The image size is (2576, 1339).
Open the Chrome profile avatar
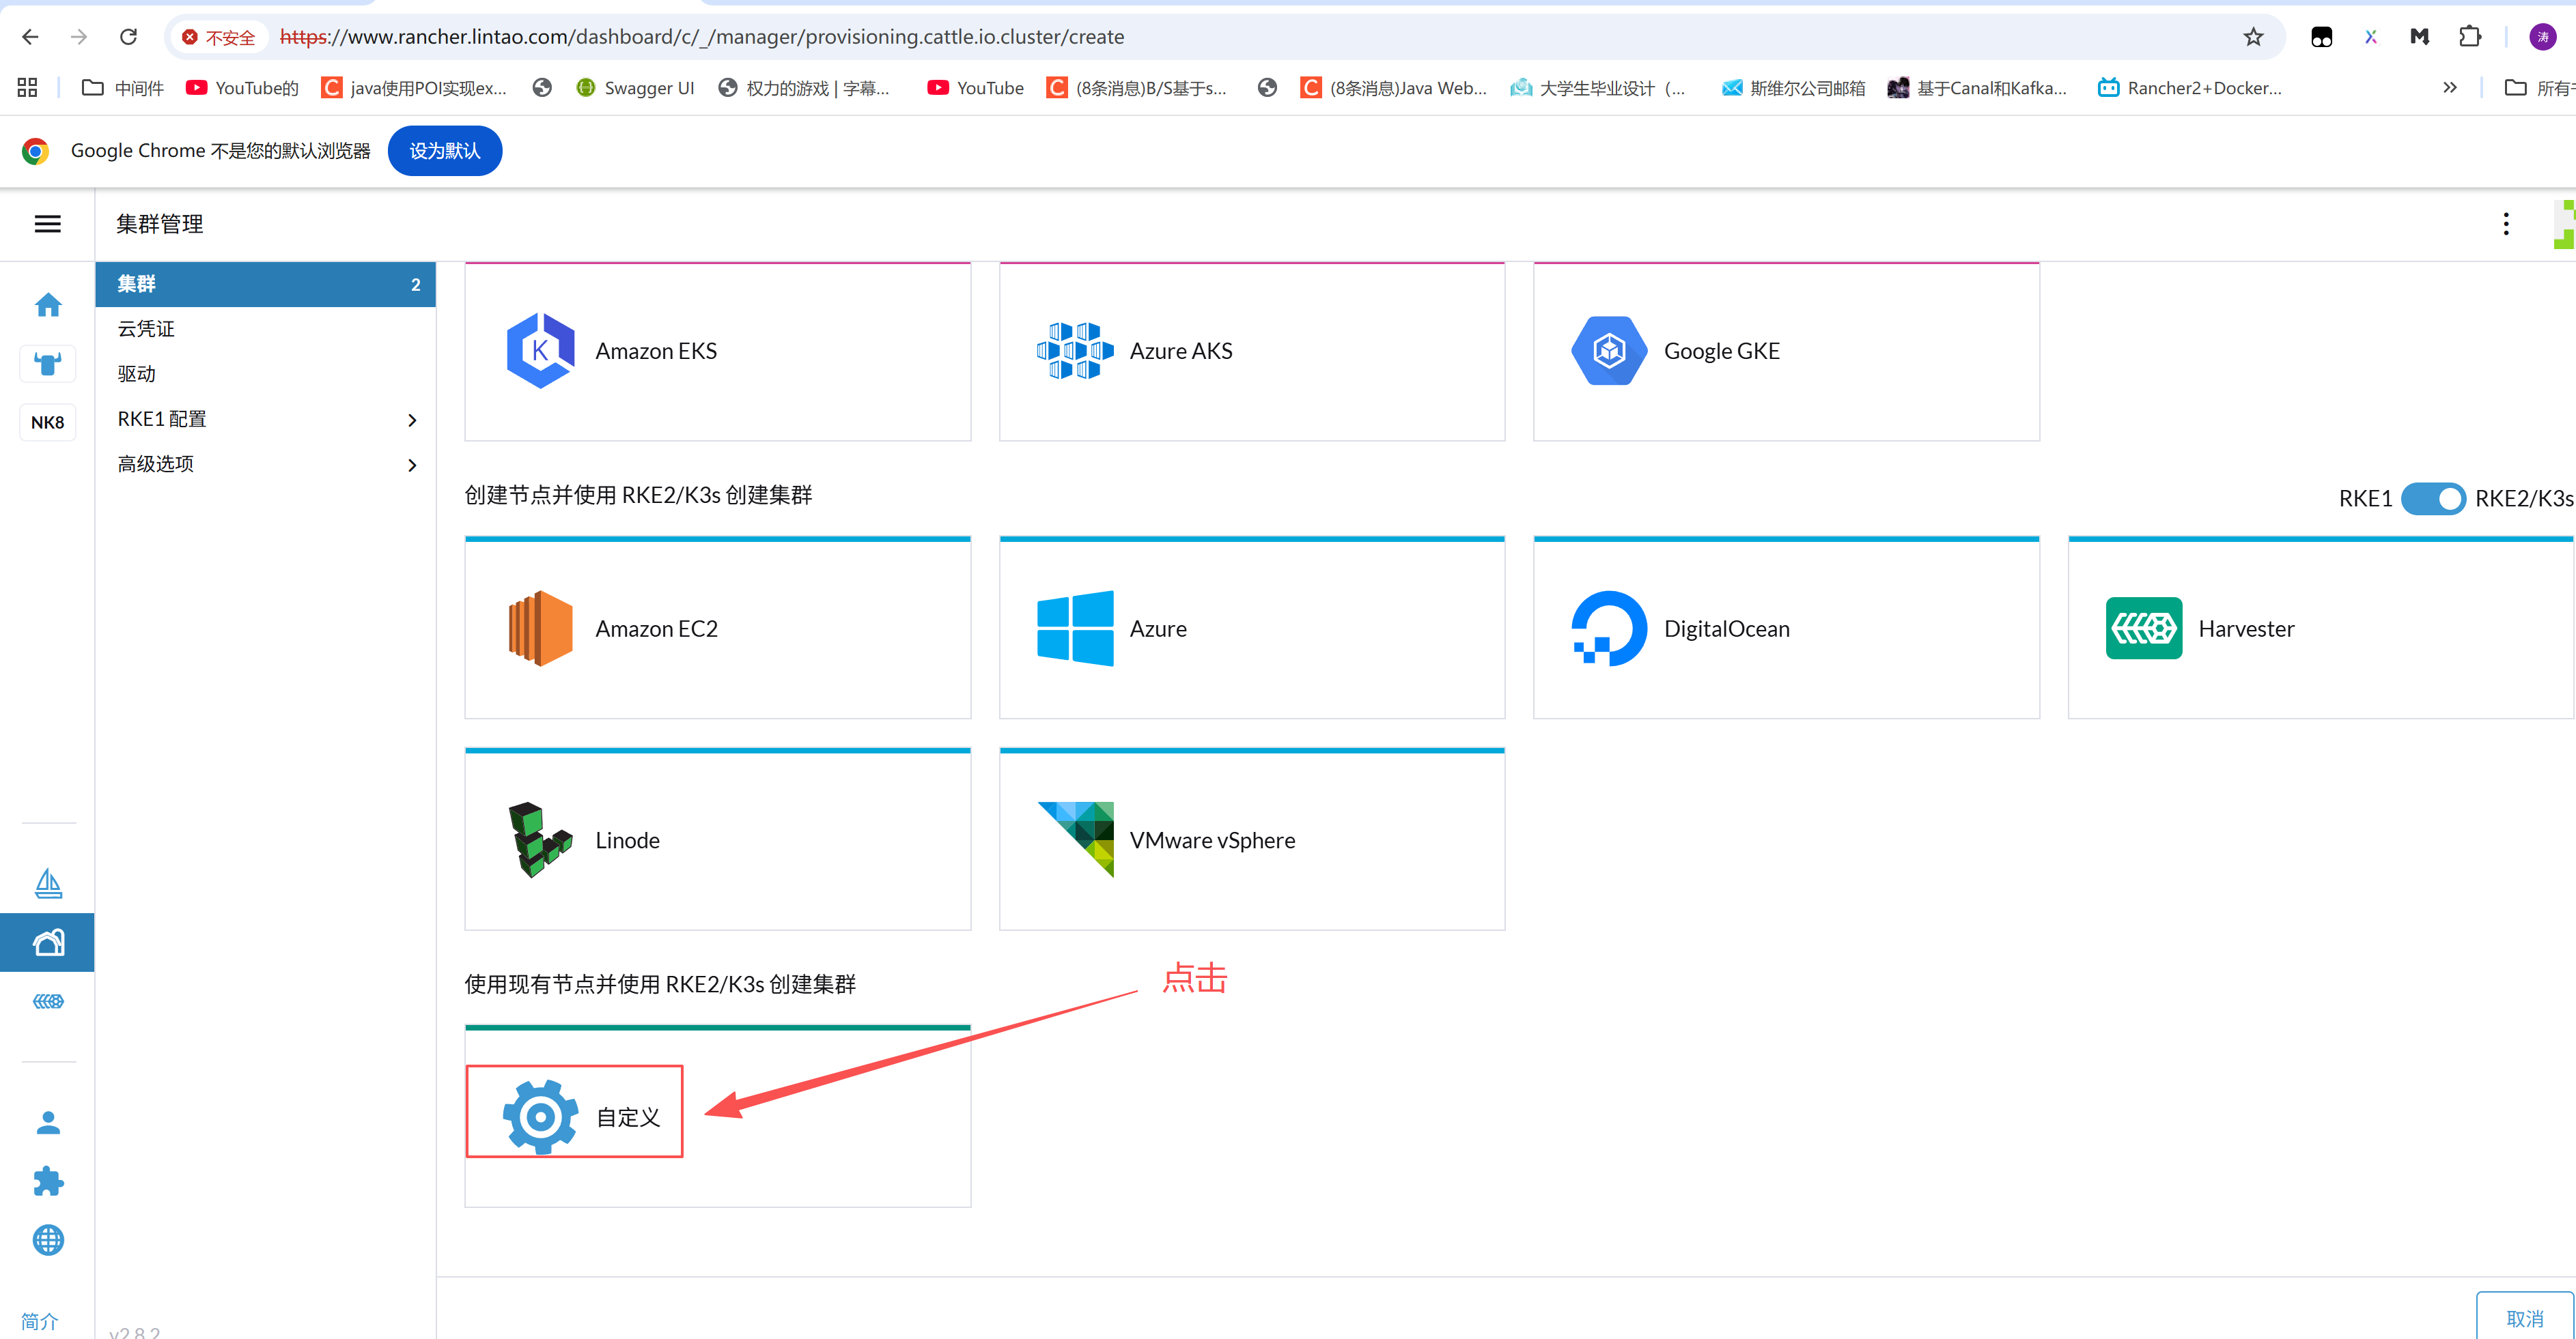click(x=2543, y=37)
